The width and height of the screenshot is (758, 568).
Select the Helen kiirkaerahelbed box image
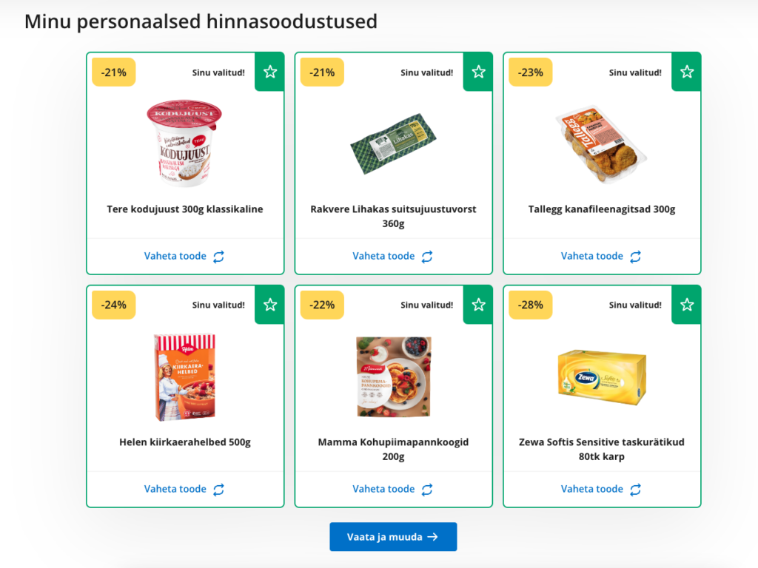(184, 377)
